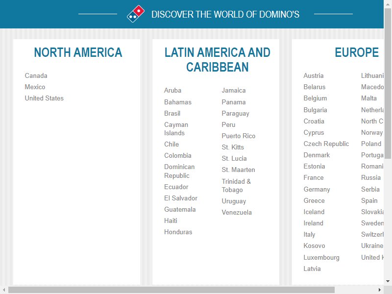The height and width of the screenshot is (294, 392).
Task: Click the vertical scrollbar up arrow
Action: point(388,4)
